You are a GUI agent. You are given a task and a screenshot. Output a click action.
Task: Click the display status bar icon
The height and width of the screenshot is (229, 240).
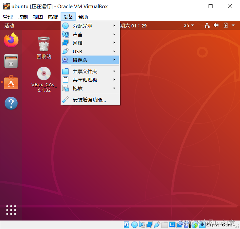coord(172,225)
